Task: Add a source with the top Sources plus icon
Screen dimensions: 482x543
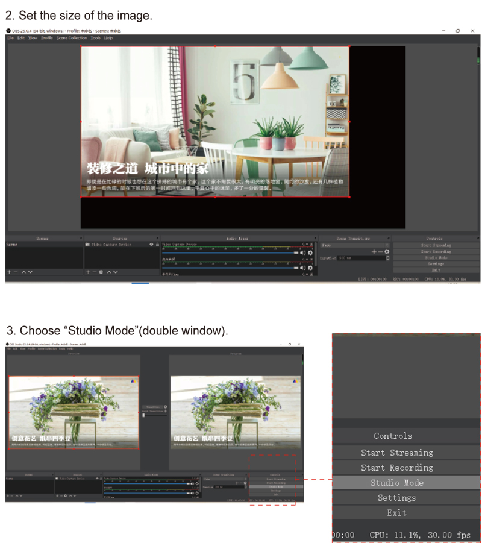Action: pos(88,272)
